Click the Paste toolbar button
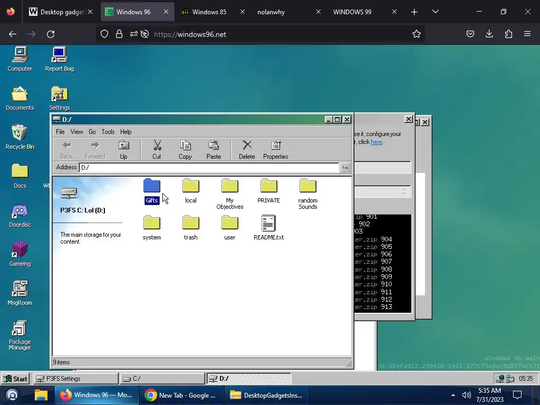This screenshot has width=540, height=405. [x=214, y=150]
